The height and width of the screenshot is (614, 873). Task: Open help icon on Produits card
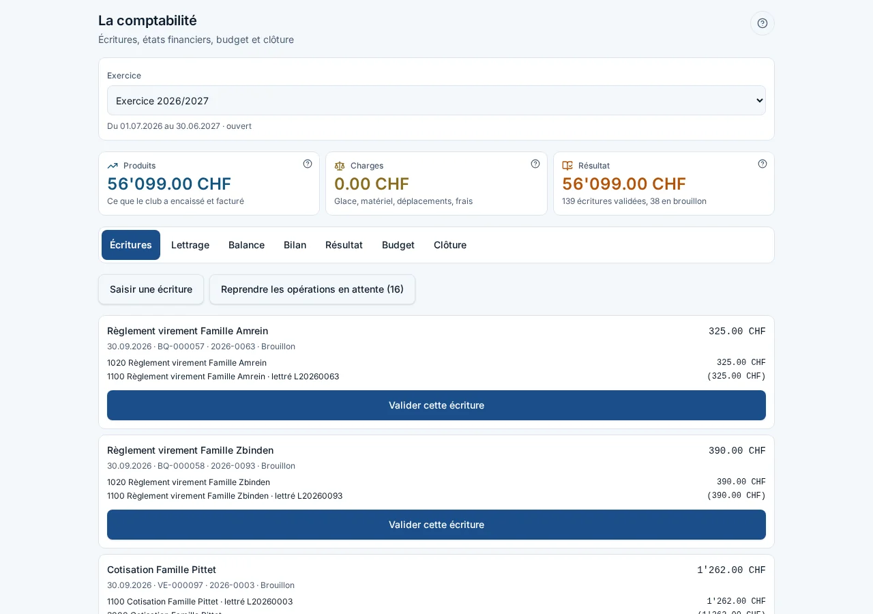click(x=308, y=164)
